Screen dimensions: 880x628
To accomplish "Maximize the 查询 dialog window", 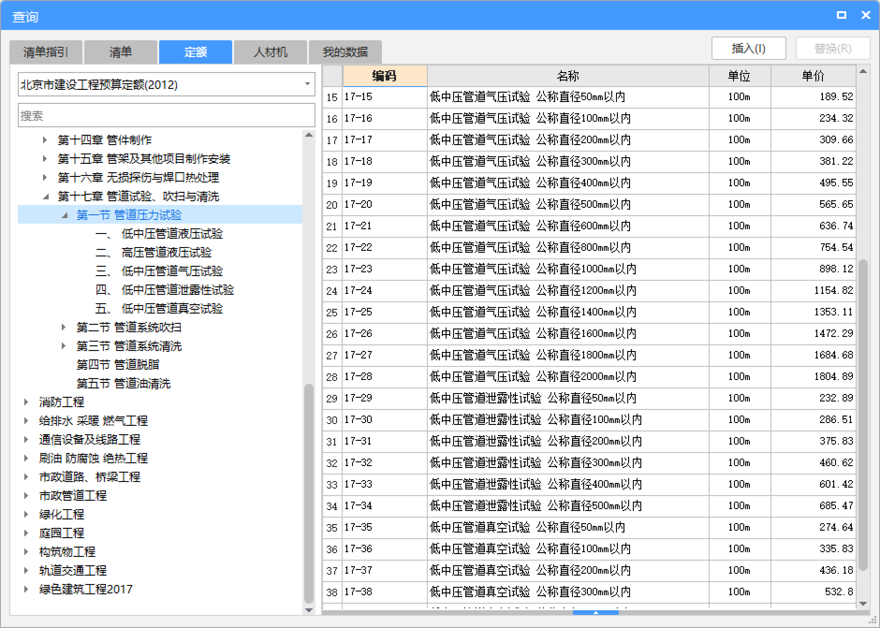I will pos(842,15).
